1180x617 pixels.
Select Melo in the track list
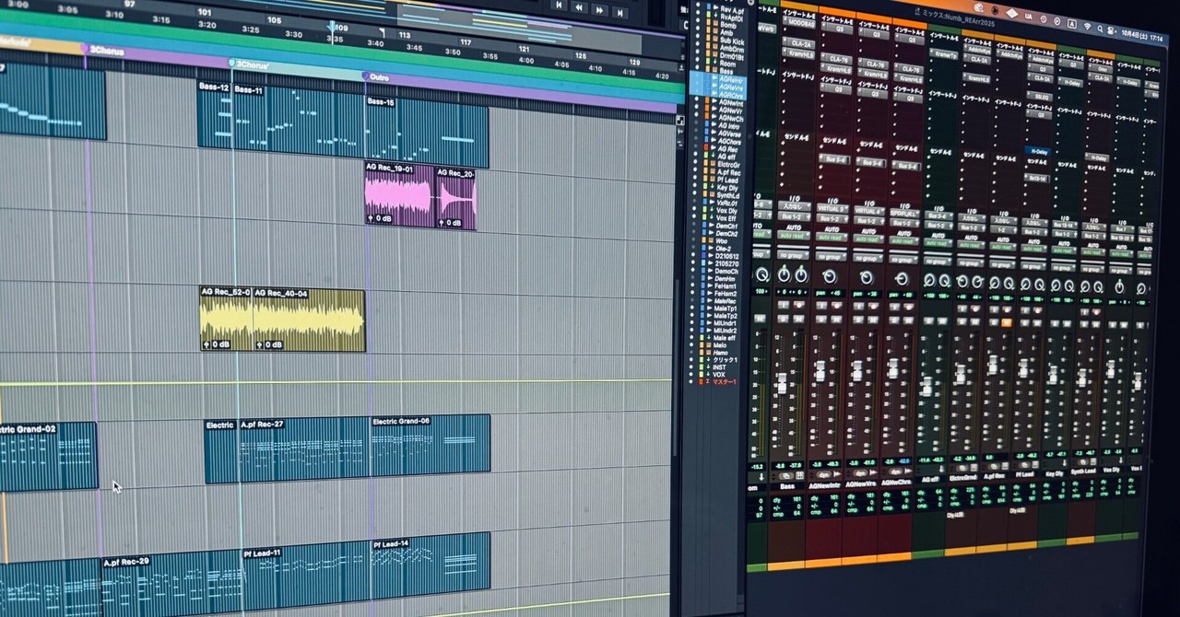pyautogui.click(x=720, y=344)
